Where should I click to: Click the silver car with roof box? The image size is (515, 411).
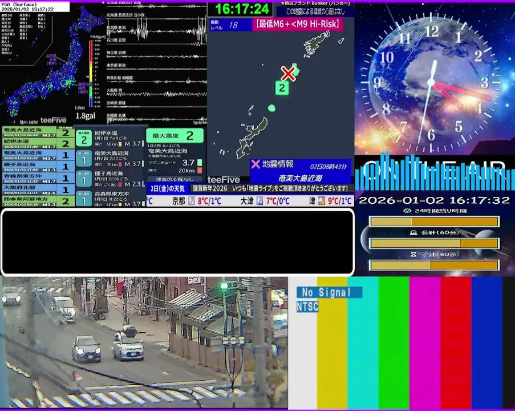point(128,342)
